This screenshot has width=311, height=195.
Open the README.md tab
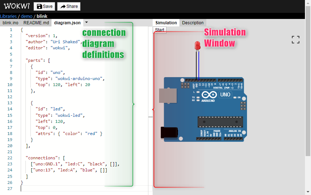pos(36,23)
